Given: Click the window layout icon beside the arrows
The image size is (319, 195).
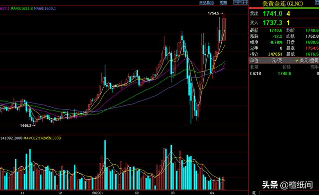Looking at the screenshot, I should (246, 2).
